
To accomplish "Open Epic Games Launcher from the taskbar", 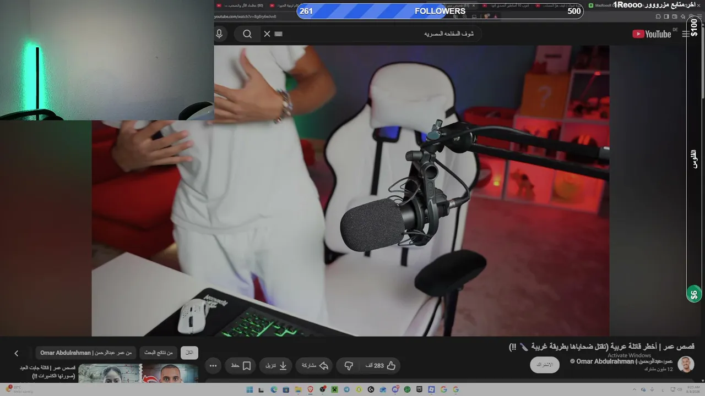I will 419,390.
